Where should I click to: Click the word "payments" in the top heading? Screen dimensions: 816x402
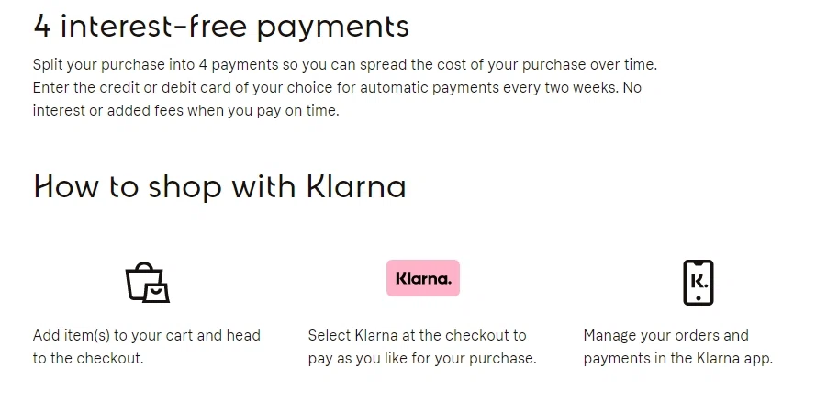click(x=332, y=28)
